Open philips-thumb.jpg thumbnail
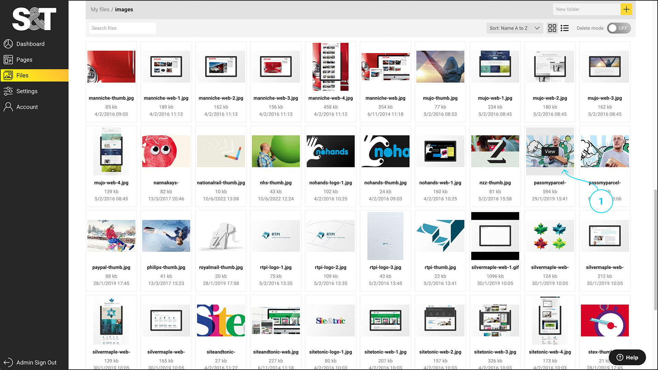This screenshot has height=370, width=658. coord(166,236)
